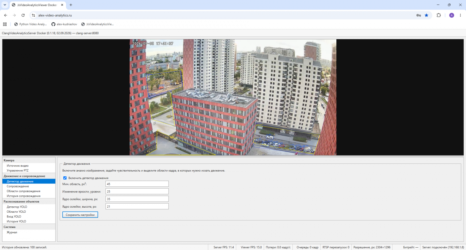The image size is (466, 250).
Task: Click the Server: подключён status text
Action: (443, 247)
